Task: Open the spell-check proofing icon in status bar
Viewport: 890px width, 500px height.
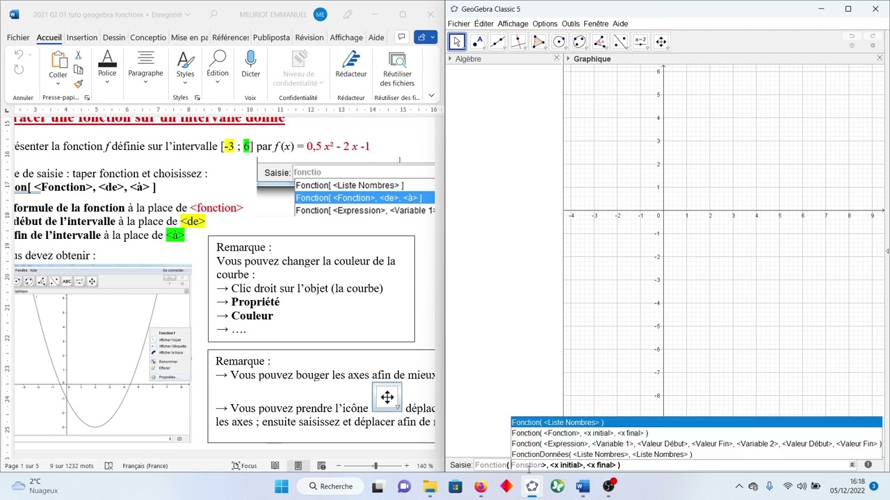Action: (108, 466)
